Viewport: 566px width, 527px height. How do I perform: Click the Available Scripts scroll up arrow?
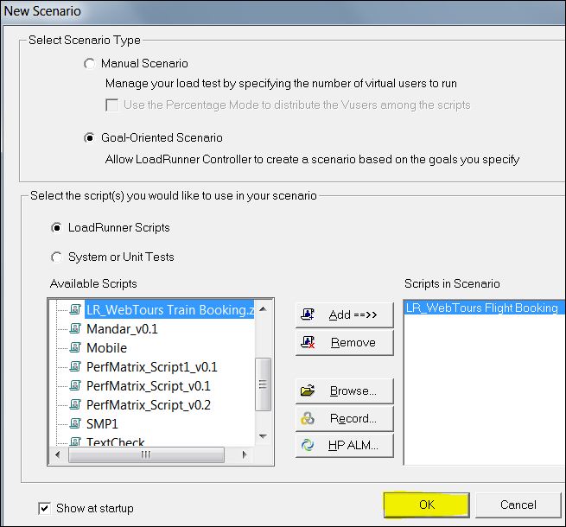[264, 309]
